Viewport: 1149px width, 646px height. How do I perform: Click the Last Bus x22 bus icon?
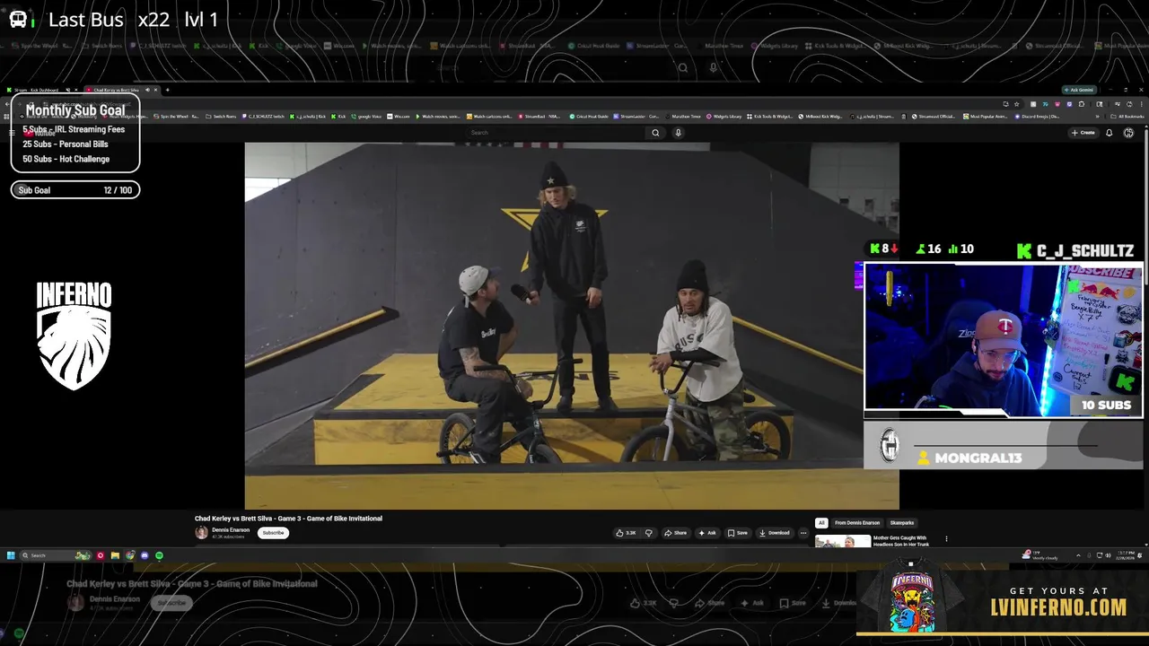(19, 19)
